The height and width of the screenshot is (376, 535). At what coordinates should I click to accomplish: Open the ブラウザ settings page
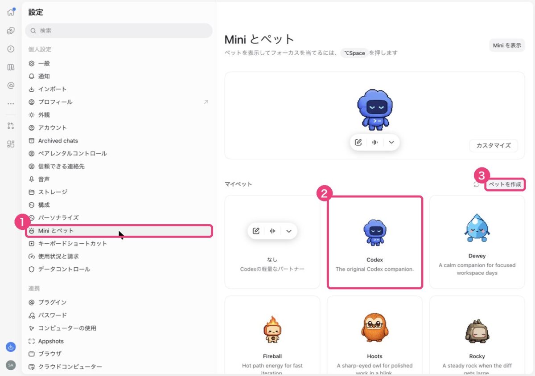click(x=119, y=354)
